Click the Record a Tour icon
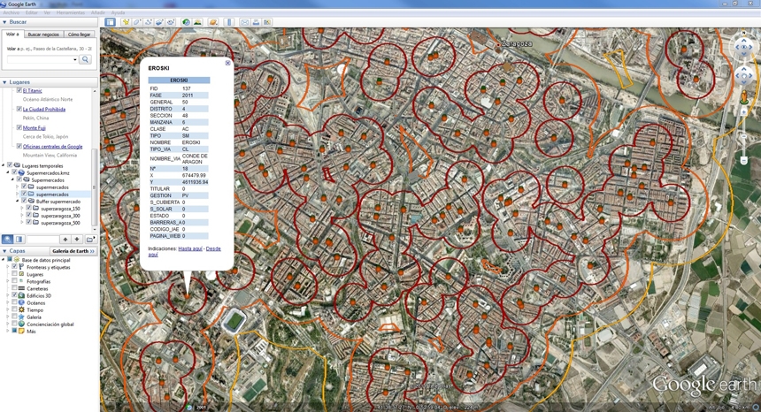The width and height of the screenshot is (761, 412). pyautogui.click(x=171, y=22)
